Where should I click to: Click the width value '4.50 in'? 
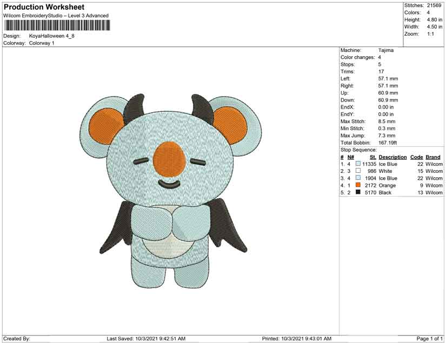click(435, 26)
